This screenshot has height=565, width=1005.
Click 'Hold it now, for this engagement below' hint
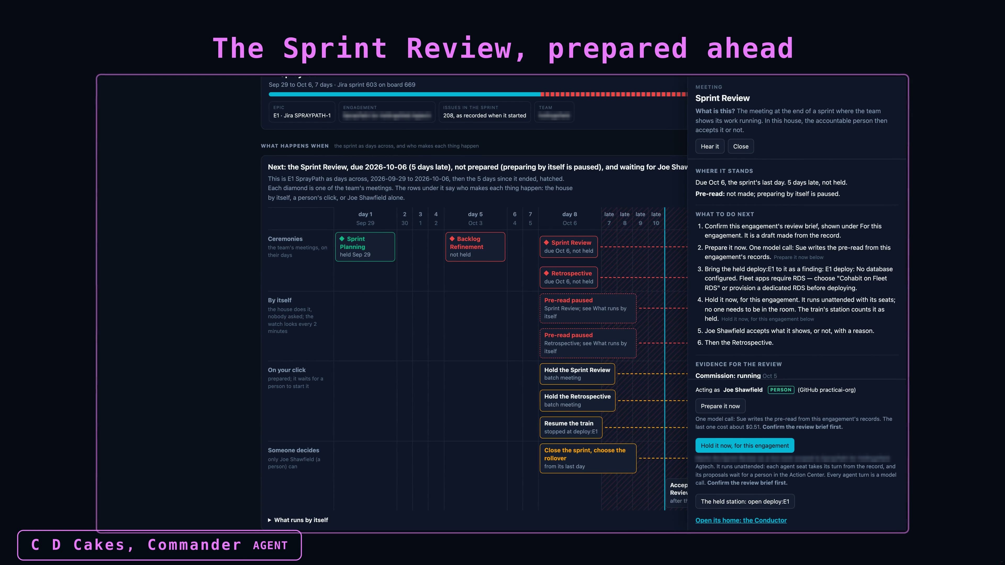point(767,319)
